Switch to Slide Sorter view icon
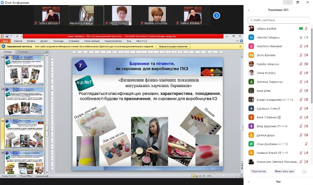 point(197,176)
